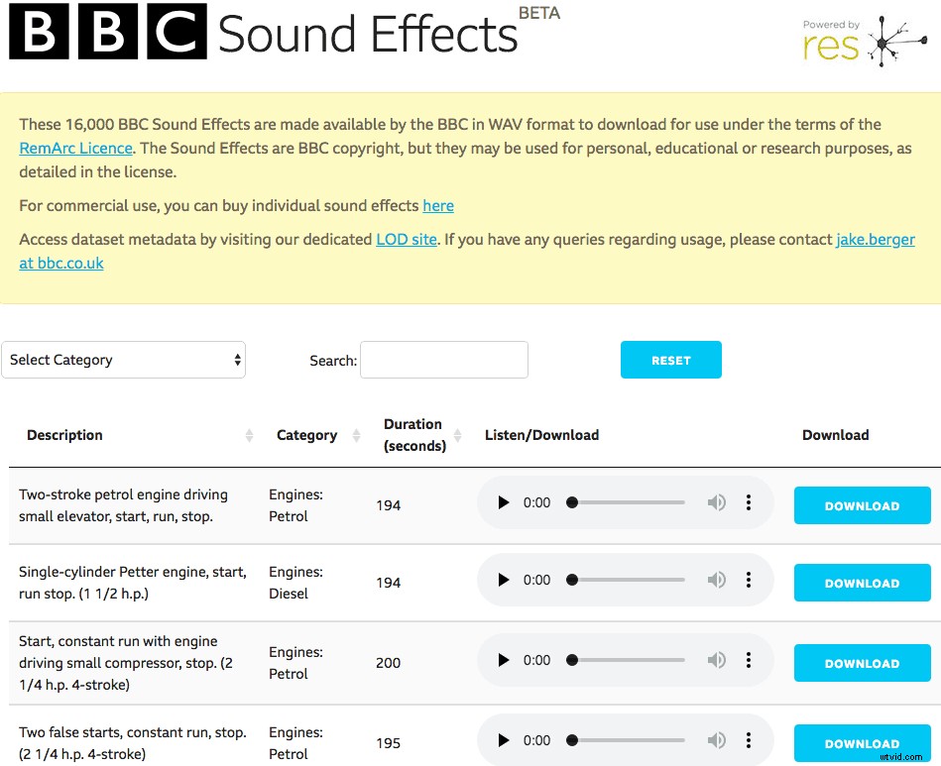This screenshot has width=941, height=766.
Task: Play the two-stroke petrol engine recording
Action: (x=503, y=502)
